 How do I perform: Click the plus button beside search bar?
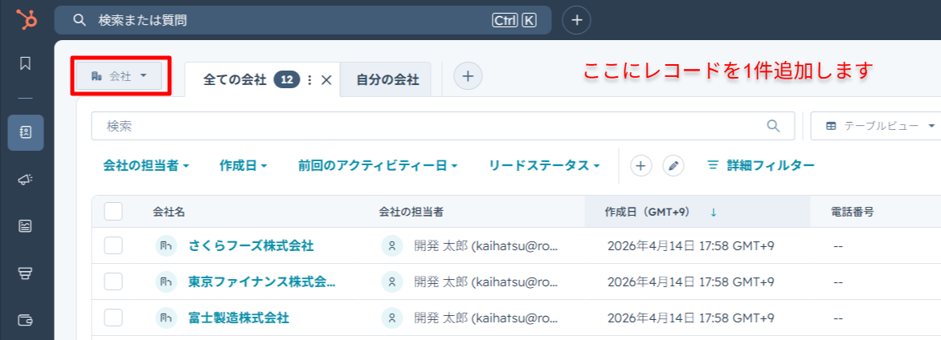(576, 20)
